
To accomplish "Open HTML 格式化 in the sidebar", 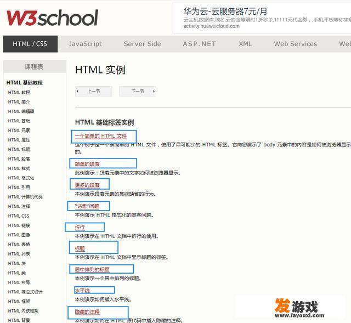I will pyautogui.click(x=21, y=178).
